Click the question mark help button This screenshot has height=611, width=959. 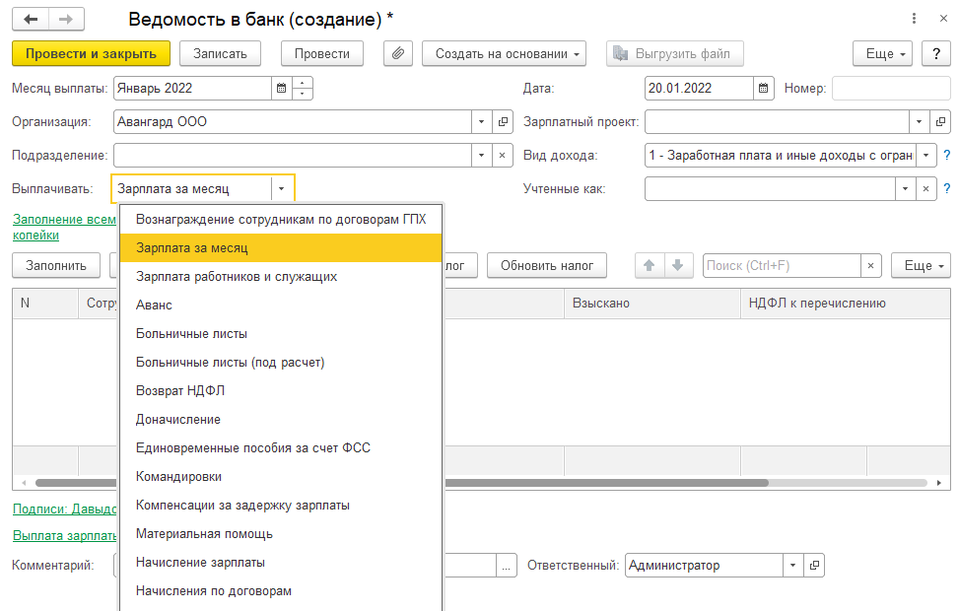pyautogui.click(x=936, y=53)
